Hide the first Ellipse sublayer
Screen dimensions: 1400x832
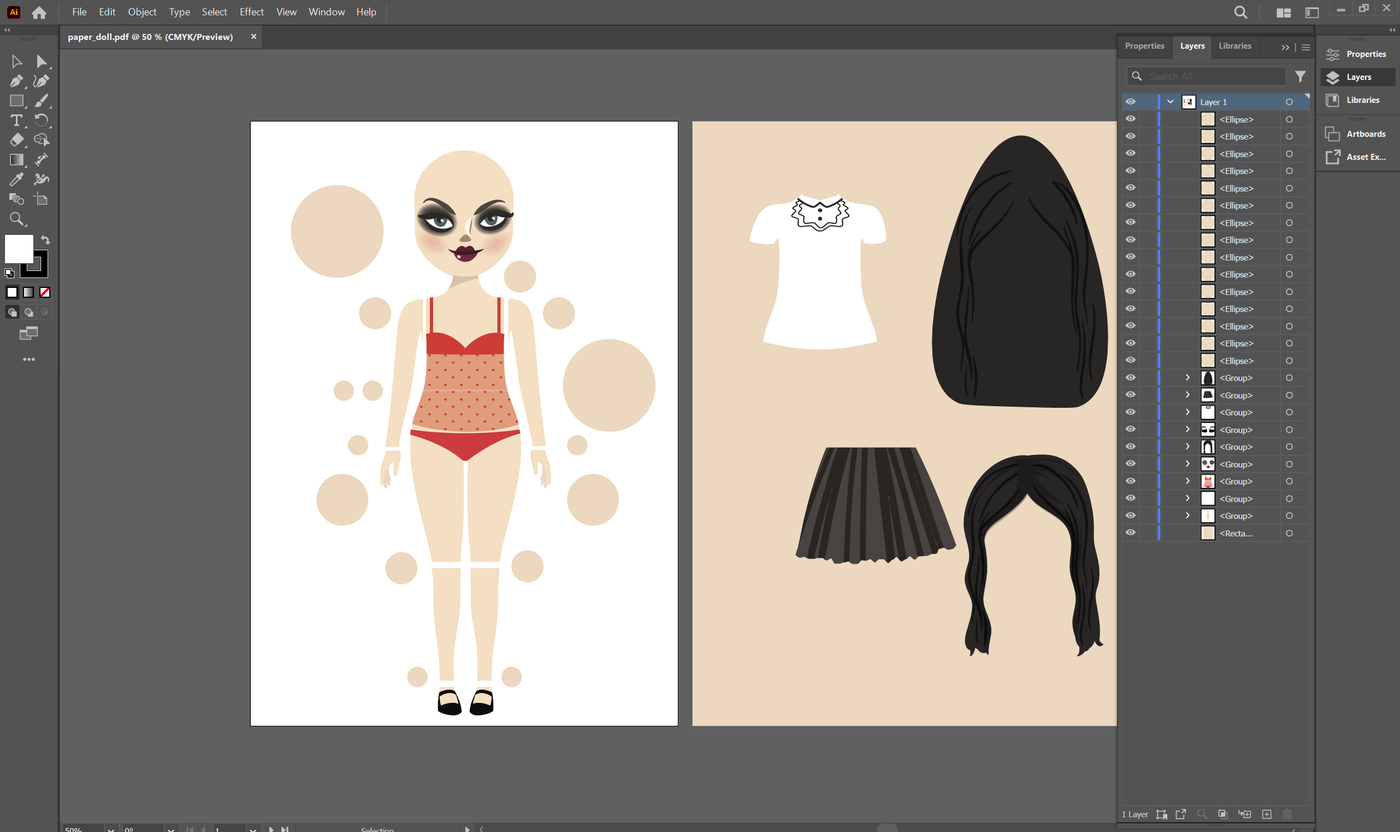pos(1130,119)
